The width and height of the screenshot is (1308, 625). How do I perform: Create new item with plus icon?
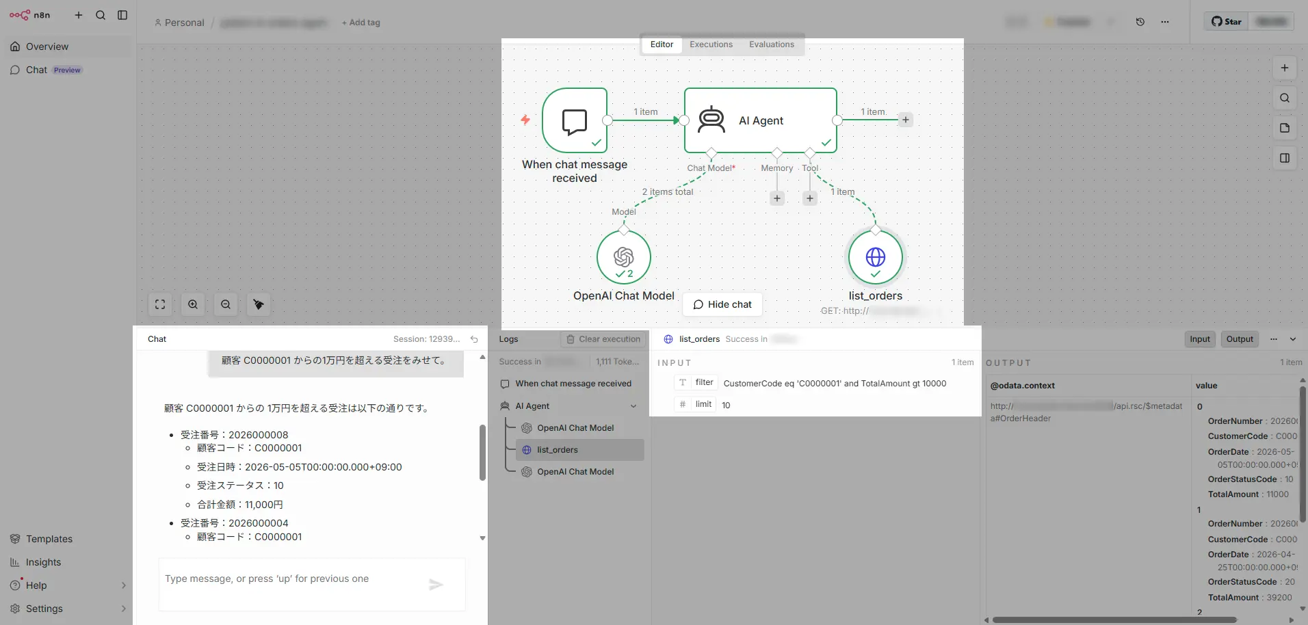[79, 15]
